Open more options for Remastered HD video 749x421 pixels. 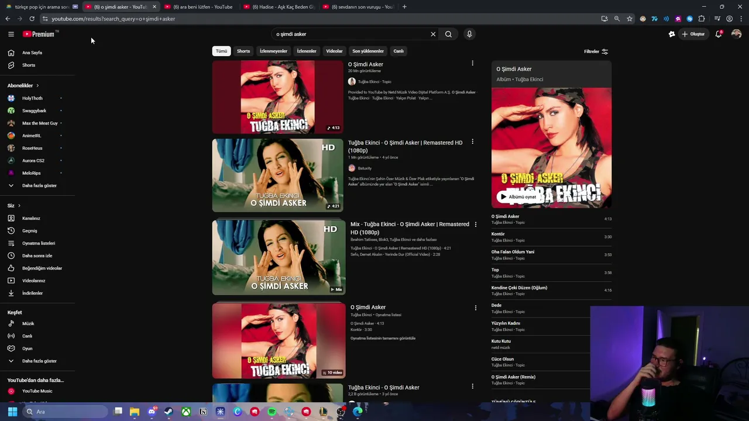pos(473,142)
